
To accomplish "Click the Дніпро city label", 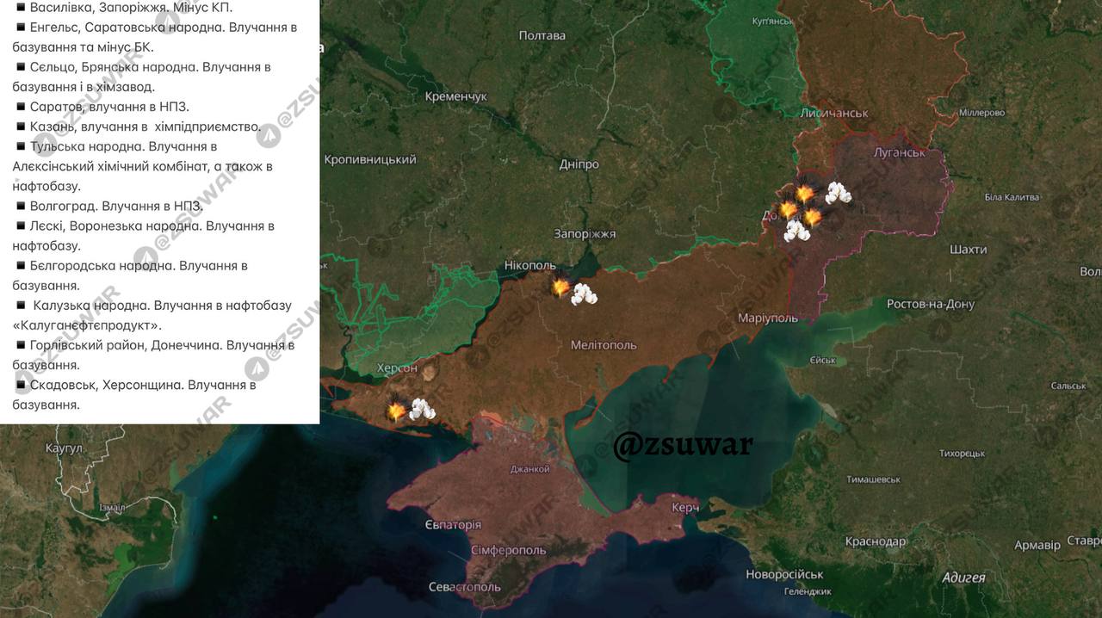I will pyautogui.click(x=579, y=164).
